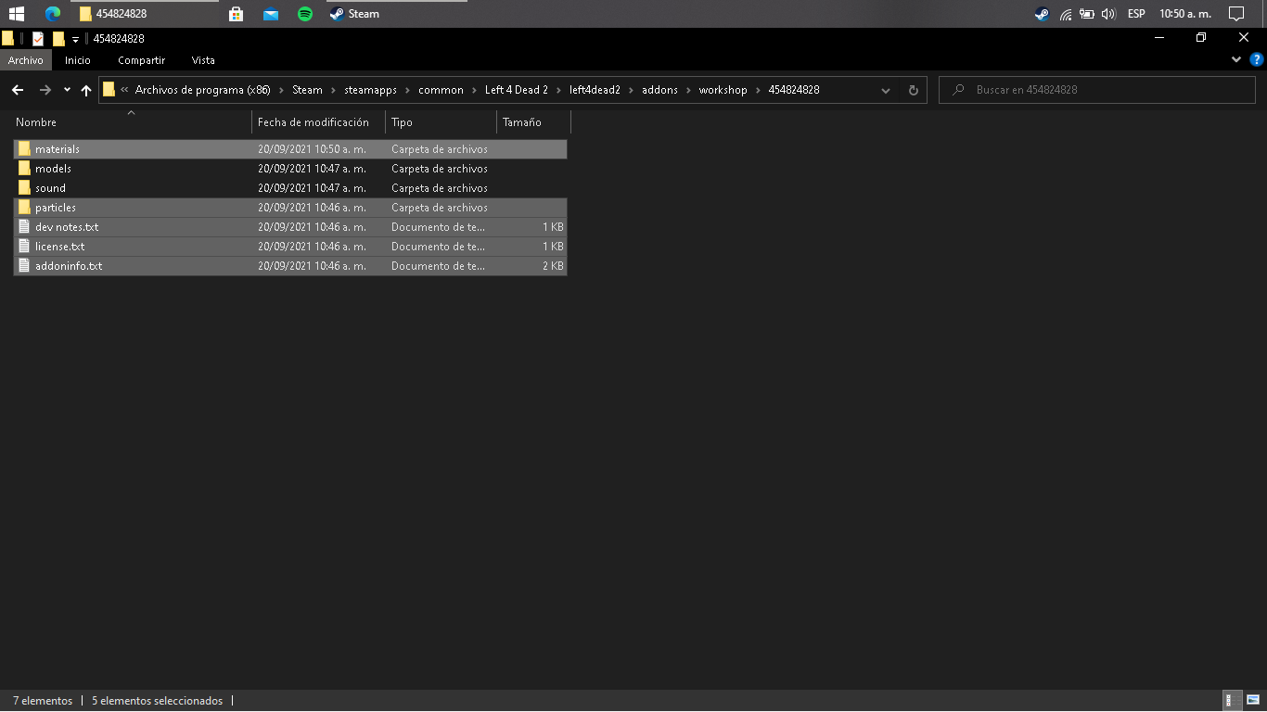Viewport: 1267px width, 712px height.
Task: Click the Carpeta de archivos type of sound
Action: point(440,188)
